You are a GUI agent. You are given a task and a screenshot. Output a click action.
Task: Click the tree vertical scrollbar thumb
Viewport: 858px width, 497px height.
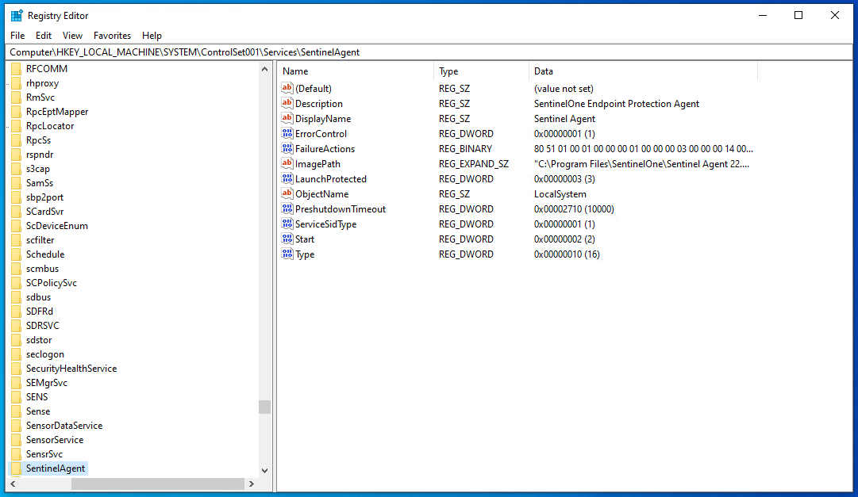point(265,407)
